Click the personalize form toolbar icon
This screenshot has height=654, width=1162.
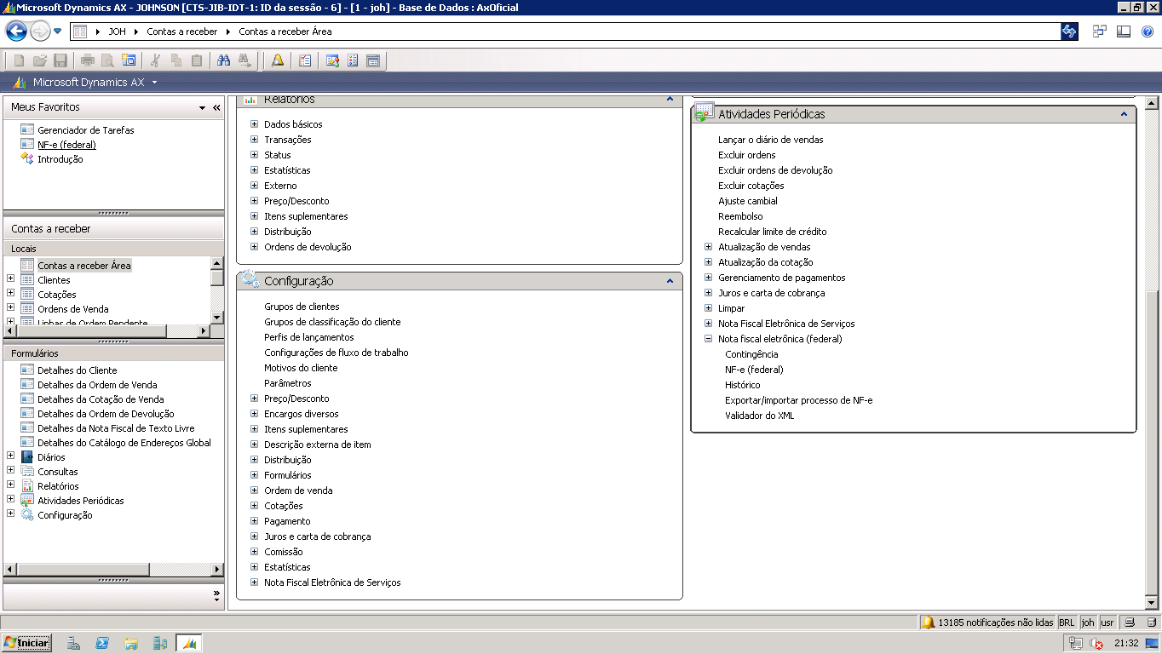(x=332, y=60)
